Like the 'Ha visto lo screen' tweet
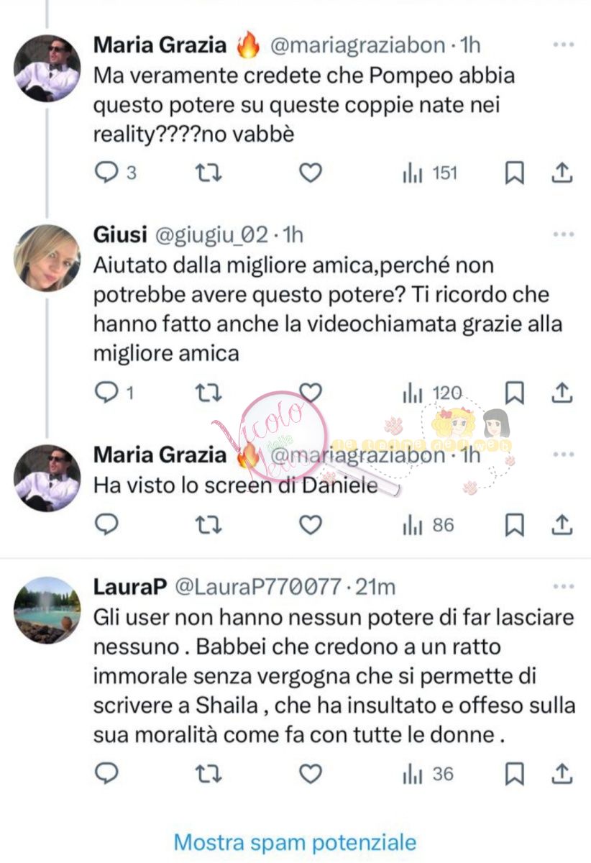This screenshot has width=591, height=863. [310, 526]
